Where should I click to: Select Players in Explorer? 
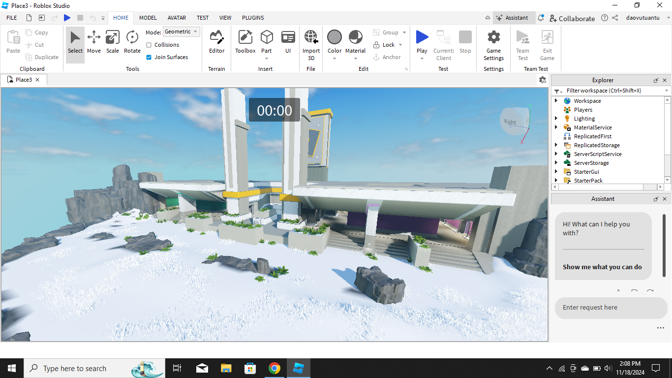click(x=583, y=110)
